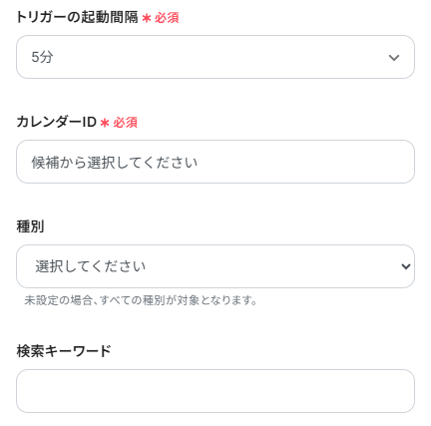Focus the カレンダーID input field
The width and height of the screenshot is (431, 426).
pos(215,162)
